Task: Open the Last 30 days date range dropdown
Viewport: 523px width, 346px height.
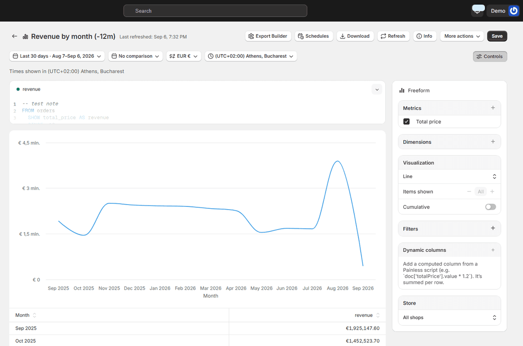Action: [x=57, y=56]
